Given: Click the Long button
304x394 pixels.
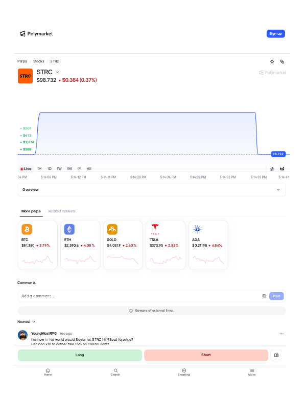Looking at the screenshot, I should point(80,355).
